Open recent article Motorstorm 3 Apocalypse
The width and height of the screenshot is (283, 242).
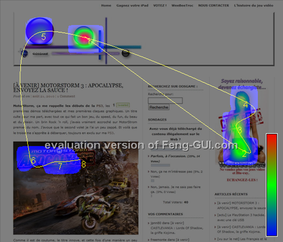(x=241, y=205)
